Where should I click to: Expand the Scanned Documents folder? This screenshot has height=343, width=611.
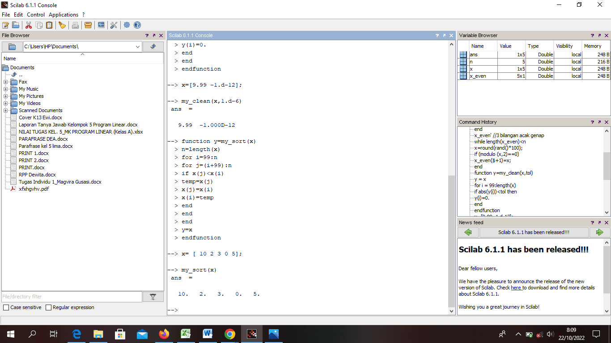pos(5,111)
